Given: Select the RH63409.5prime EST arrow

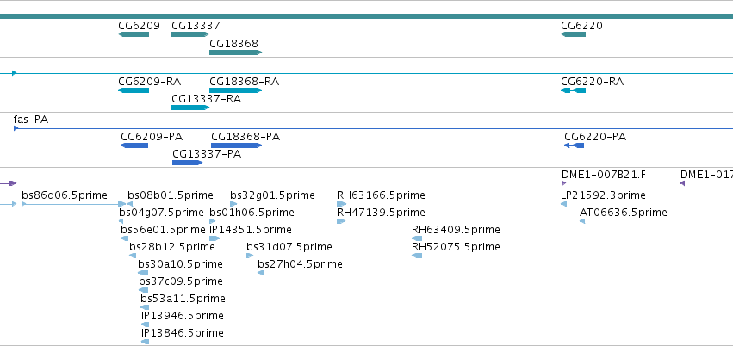Looking at the screenshot, I should click(417, 238).
